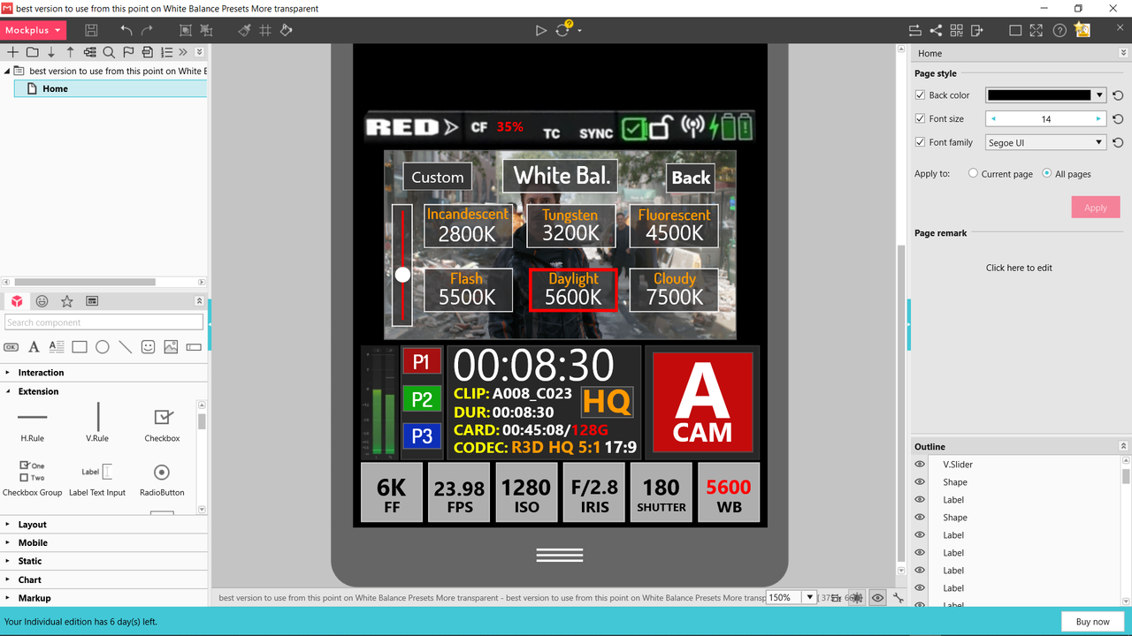Switch to the favorites star tab

point(66,301)
